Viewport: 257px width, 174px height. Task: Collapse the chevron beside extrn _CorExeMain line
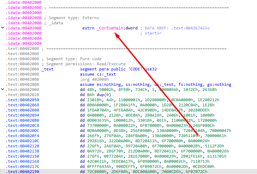click(3, 28)
